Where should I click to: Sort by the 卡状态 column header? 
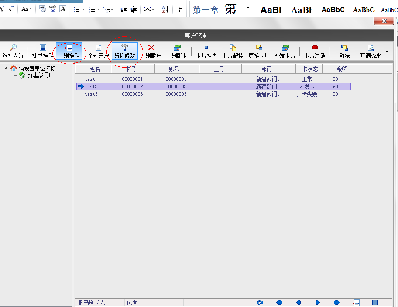point(309,69)
